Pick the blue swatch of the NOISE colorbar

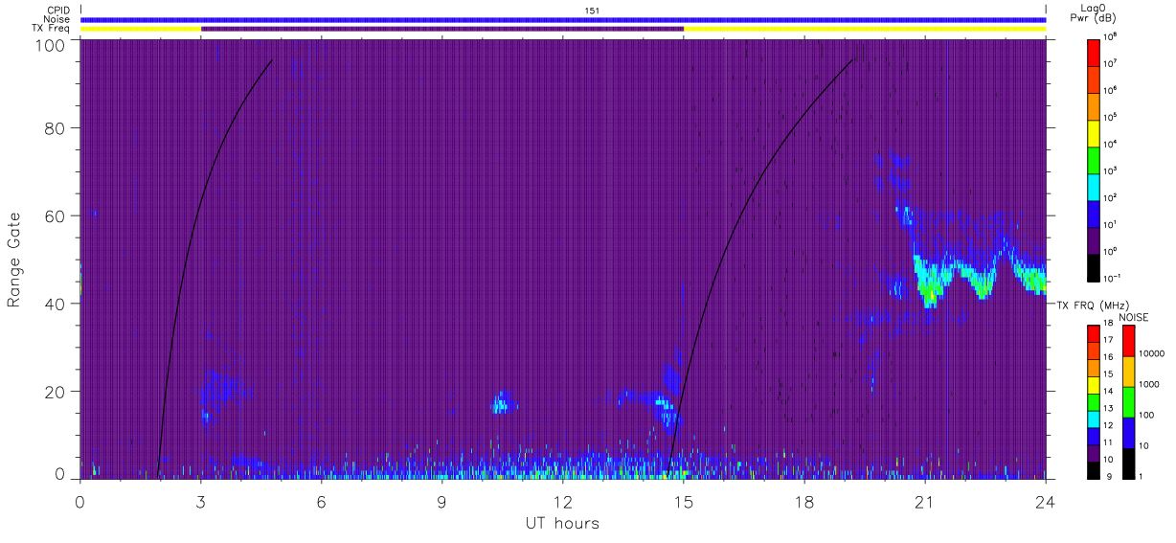1128,433
